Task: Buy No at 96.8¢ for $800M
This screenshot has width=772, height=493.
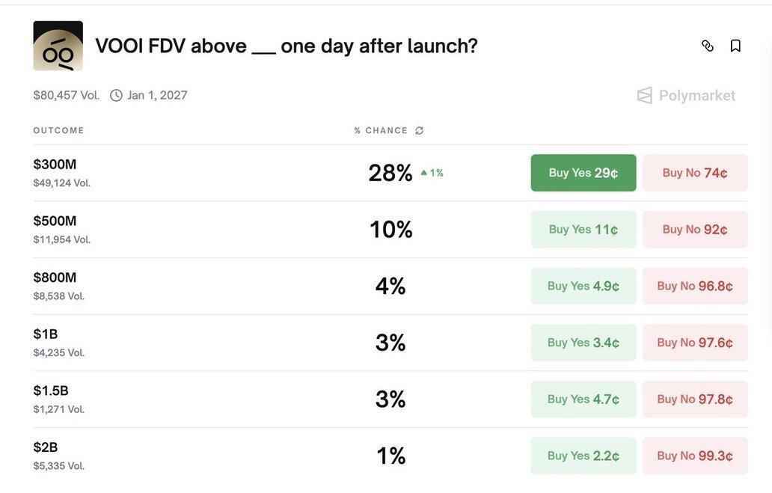Action: click(x=695, y=286)
